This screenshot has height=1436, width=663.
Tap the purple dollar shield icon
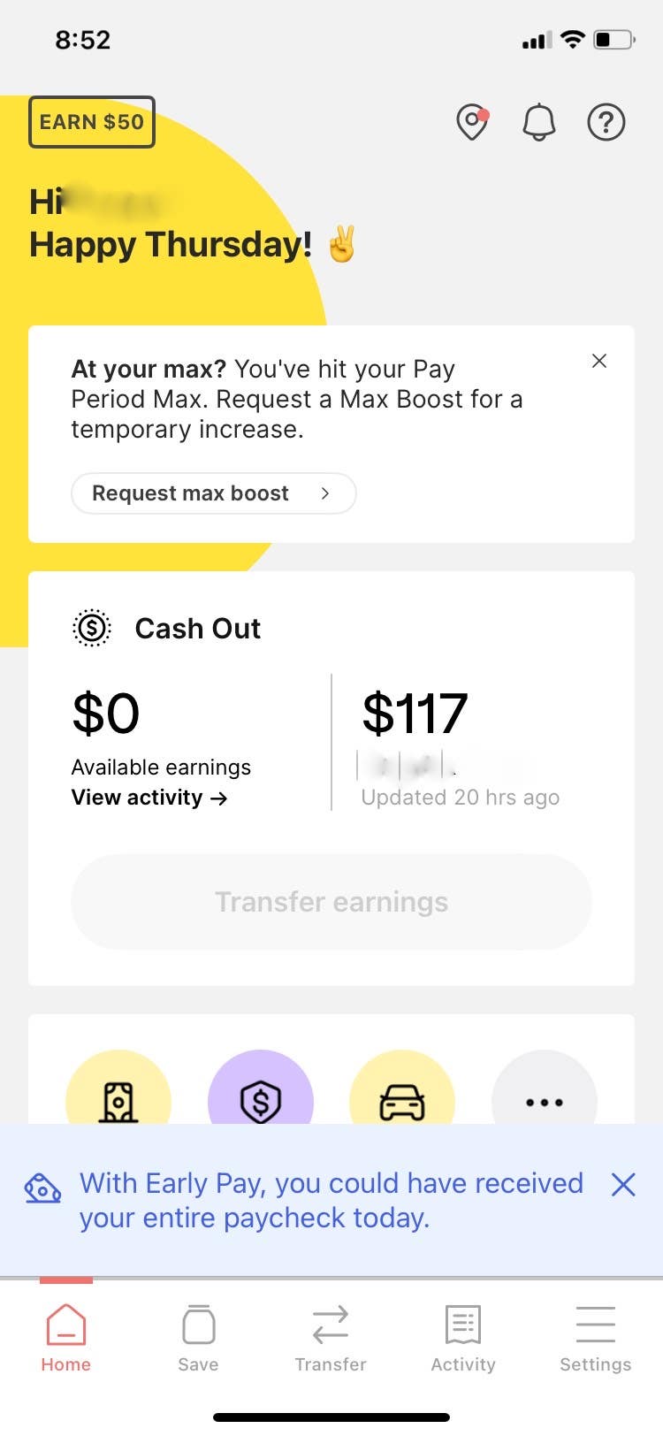261,1098
